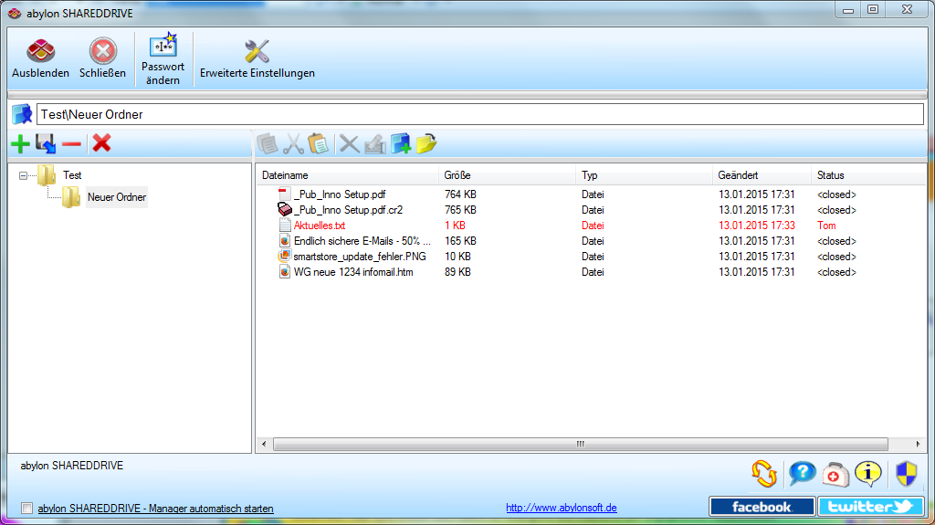Click the icon of smartstore_update_fehler.PNG
This screenshot has height=525, width=935.
(285, 256)
